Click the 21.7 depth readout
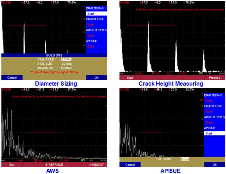Image resolution: width=226 pixels, height=174 pixels. [55, 89]
